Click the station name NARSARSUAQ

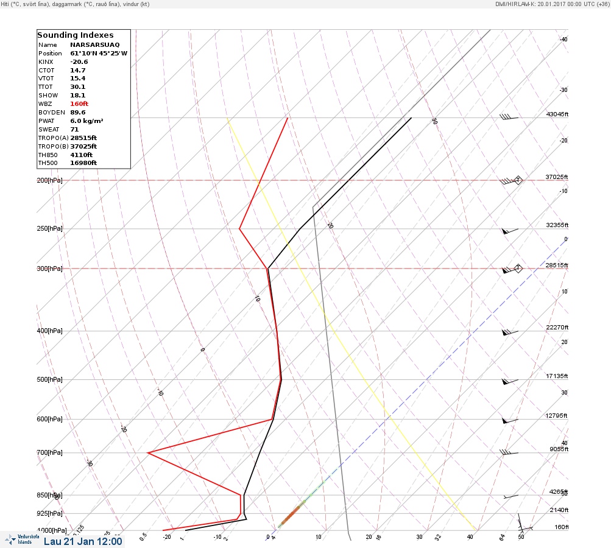[94, 45]
